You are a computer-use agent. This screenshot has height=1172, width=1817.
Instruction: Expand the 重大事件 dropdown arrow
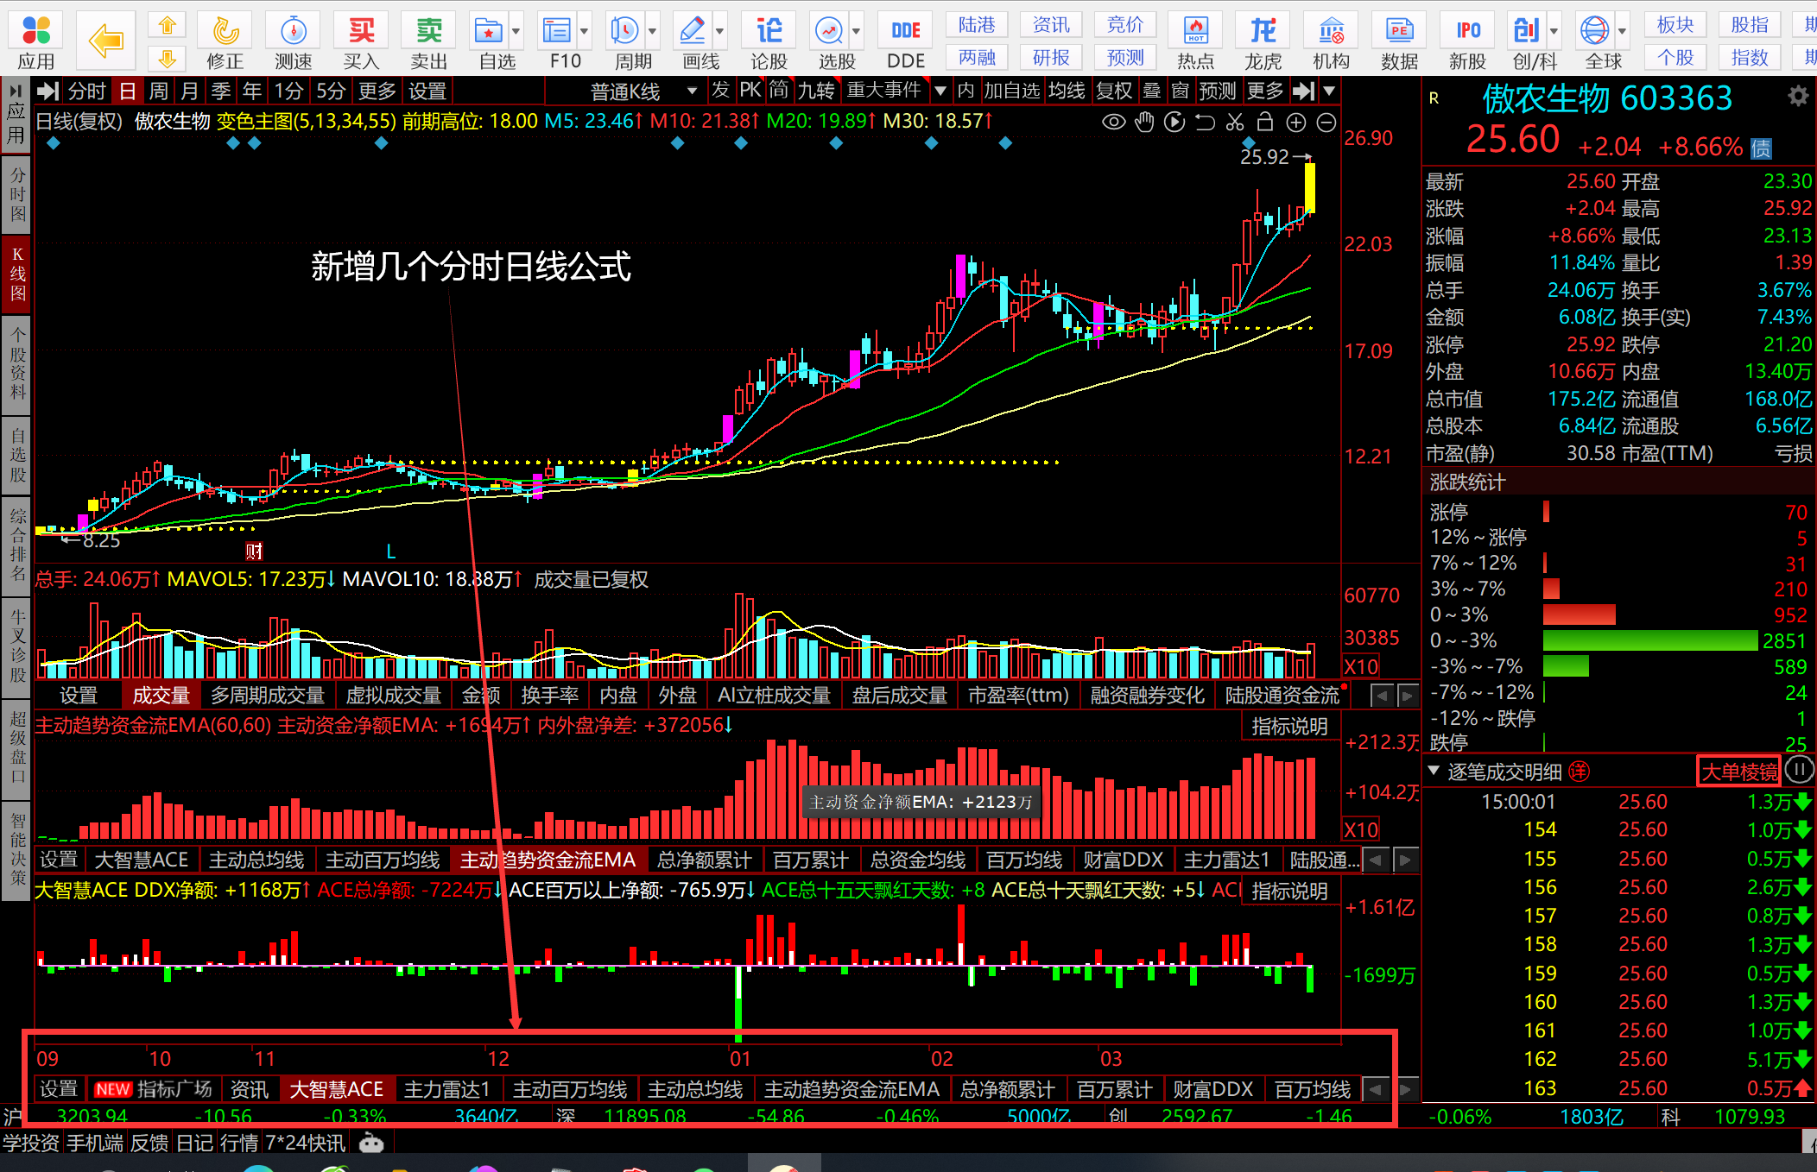point(940,91)
